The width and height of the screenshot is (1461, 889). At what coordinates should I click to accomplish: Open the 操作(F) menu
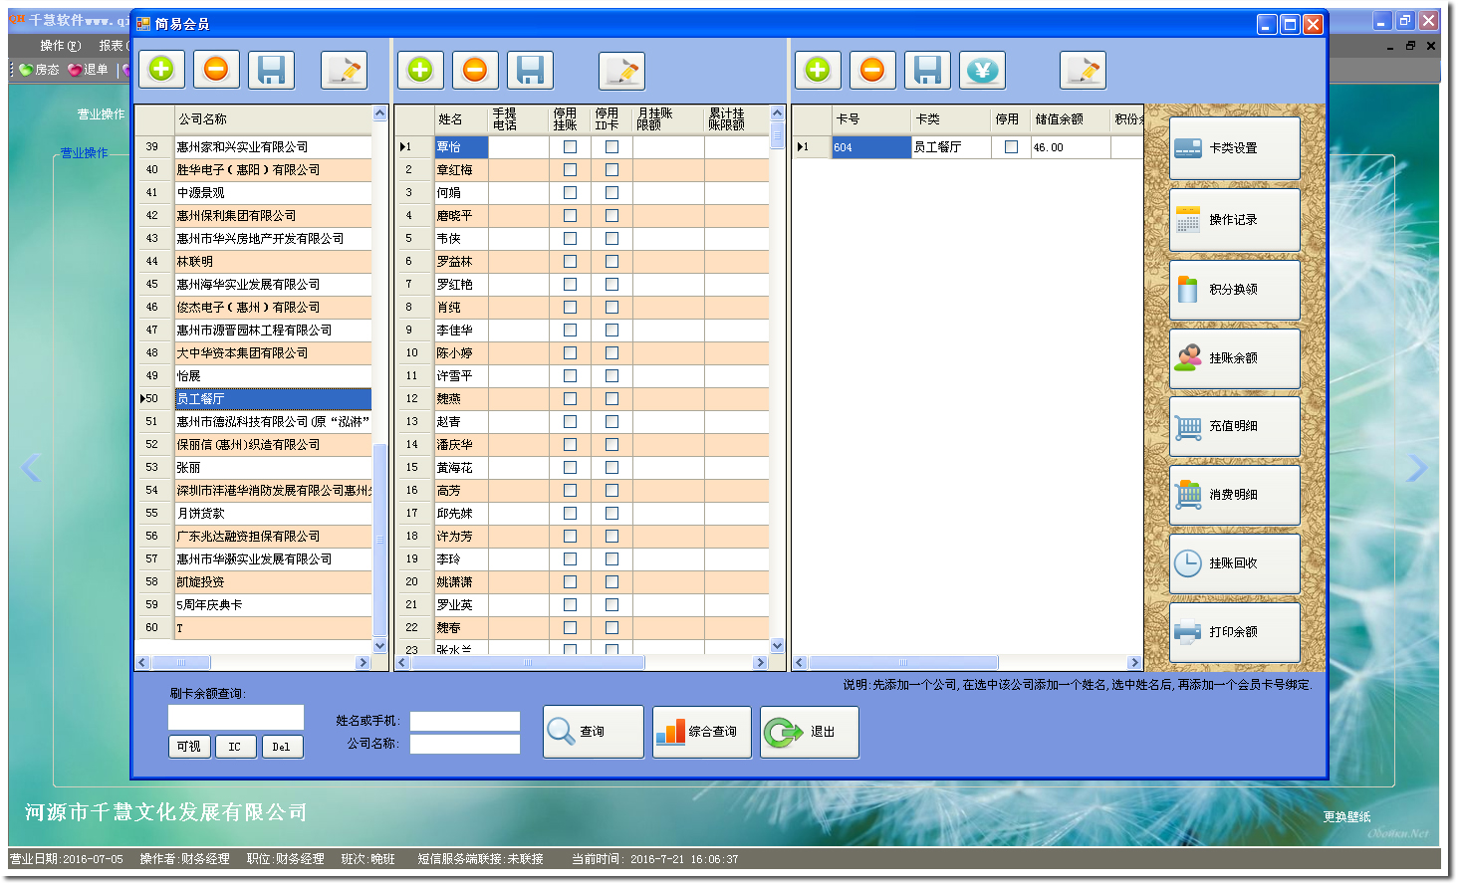(60, 46)
